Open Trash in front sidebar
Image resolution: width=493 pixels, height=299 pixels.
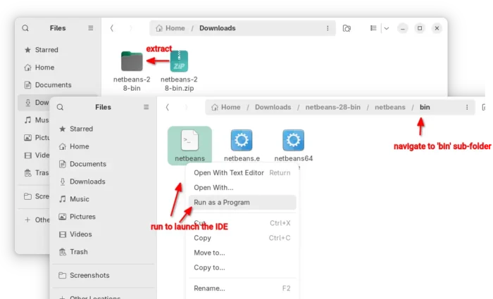point(79,252)
